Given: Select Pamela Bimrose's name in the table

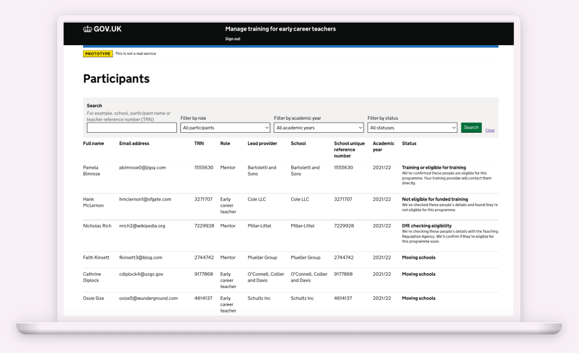Looking at the screenshot, I should tap(91, 171).
